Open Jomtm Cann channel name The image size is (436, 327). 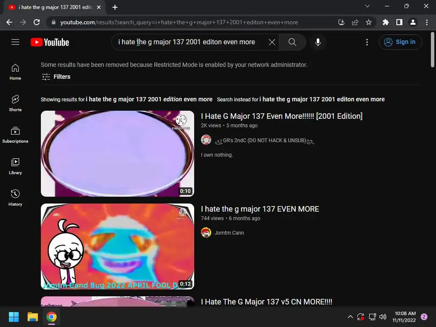tap(229, 233)
